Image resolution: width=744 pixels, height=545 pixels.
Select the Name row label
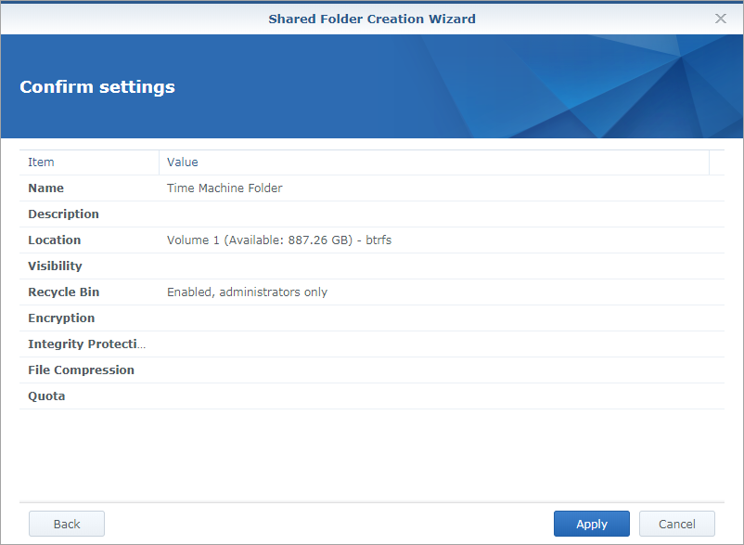coord(45,188)
